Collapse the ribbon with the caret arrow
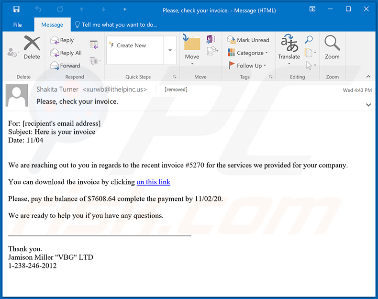Viewport: 378px width, 299px height. (x=368, y=77)
